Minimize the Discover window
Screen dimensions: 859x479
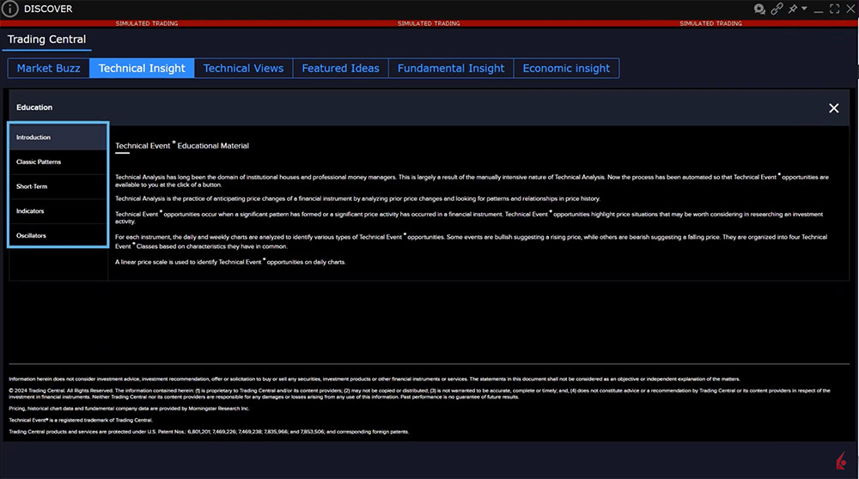coord(819,11)
